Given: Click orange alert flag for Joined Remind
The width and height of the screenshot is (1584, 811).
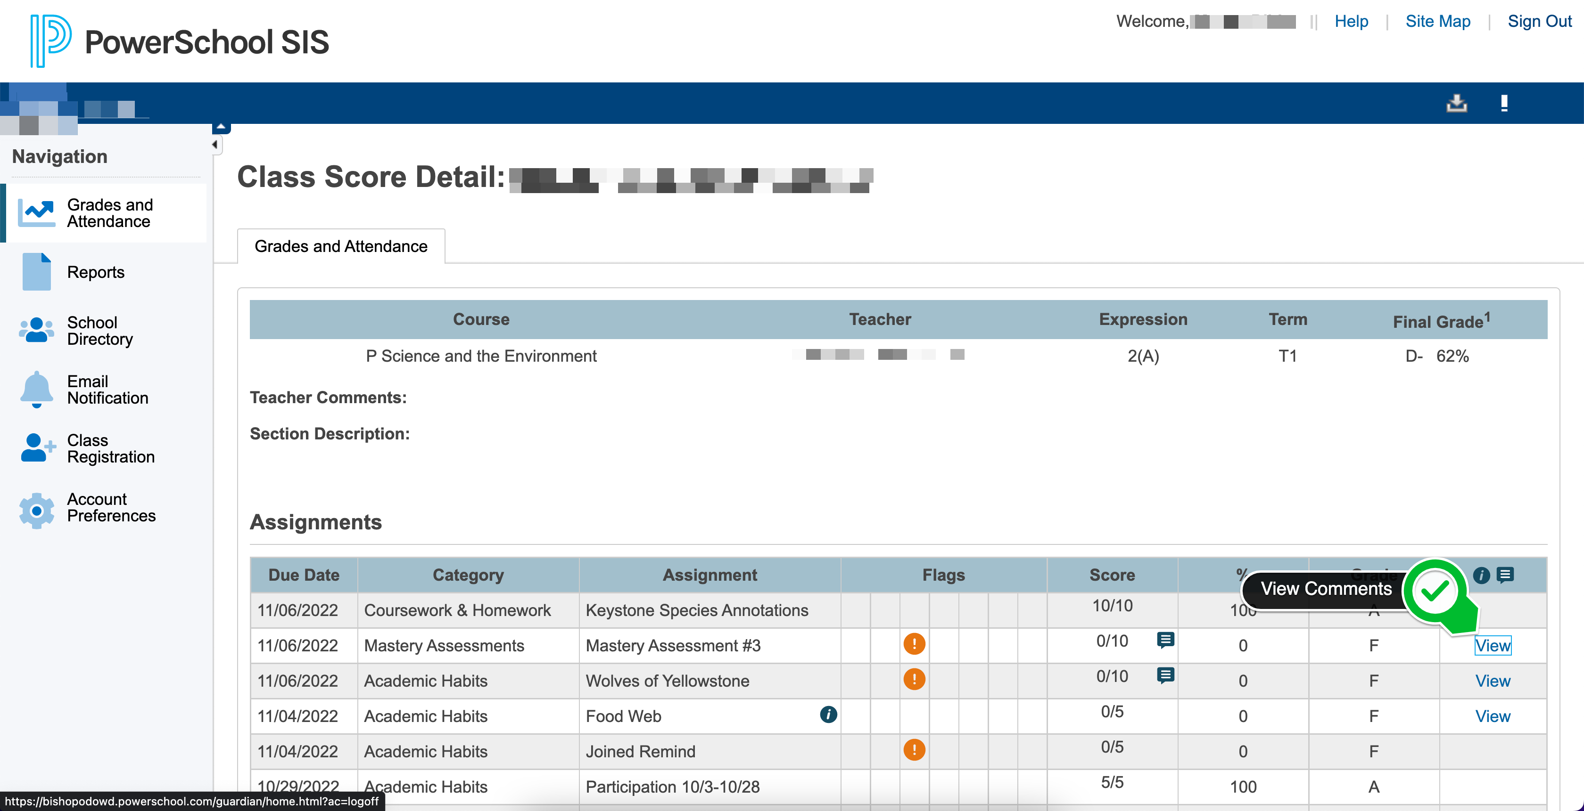Looking at the screenshot, I should [x=915, y=750].
